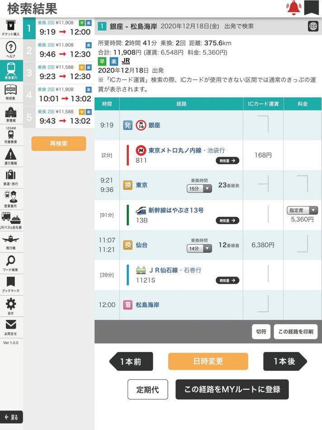
Task: Click the Marunouchi Line M16 station icon
Action: tap(141, 125)
